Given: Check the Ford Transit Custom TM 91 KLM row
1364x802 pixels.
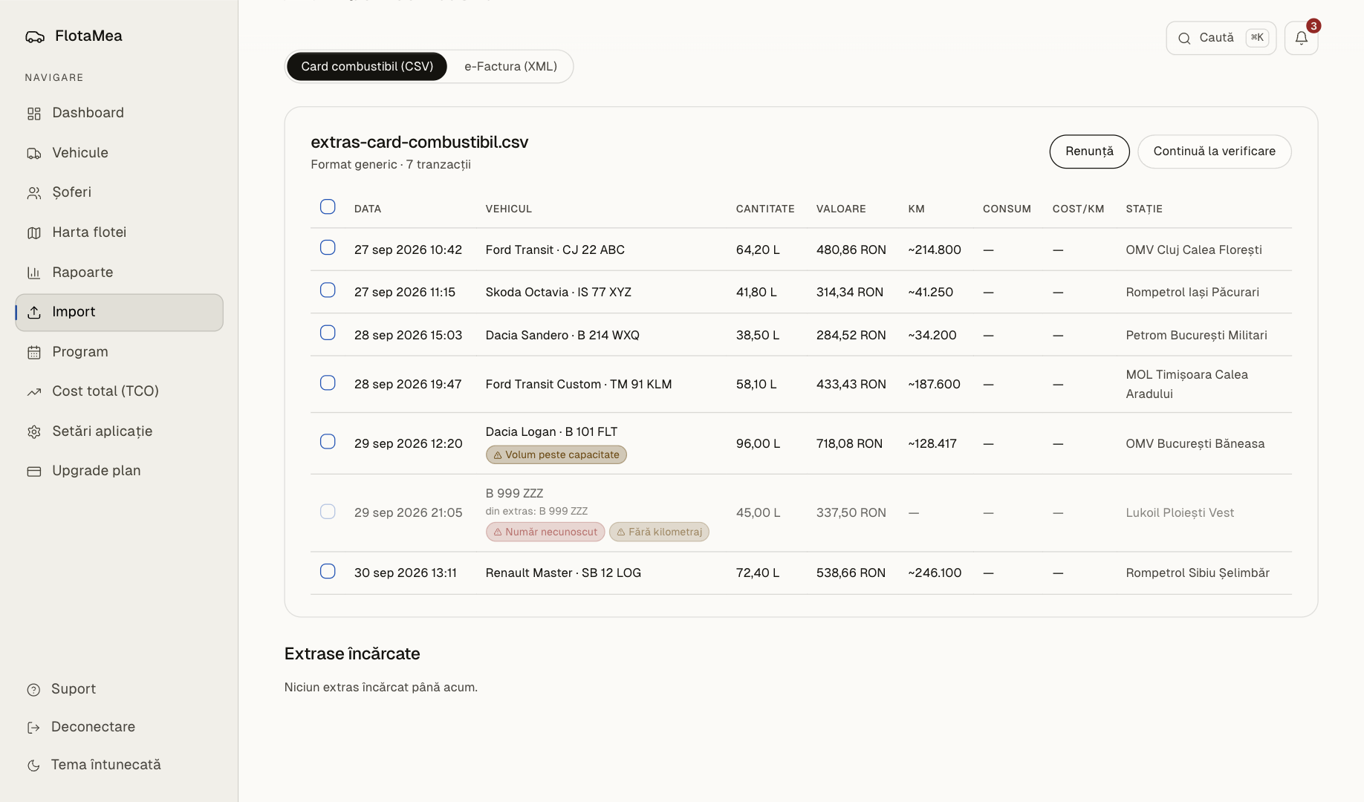Looking at the screenshot, I should [x=328, y=382].
